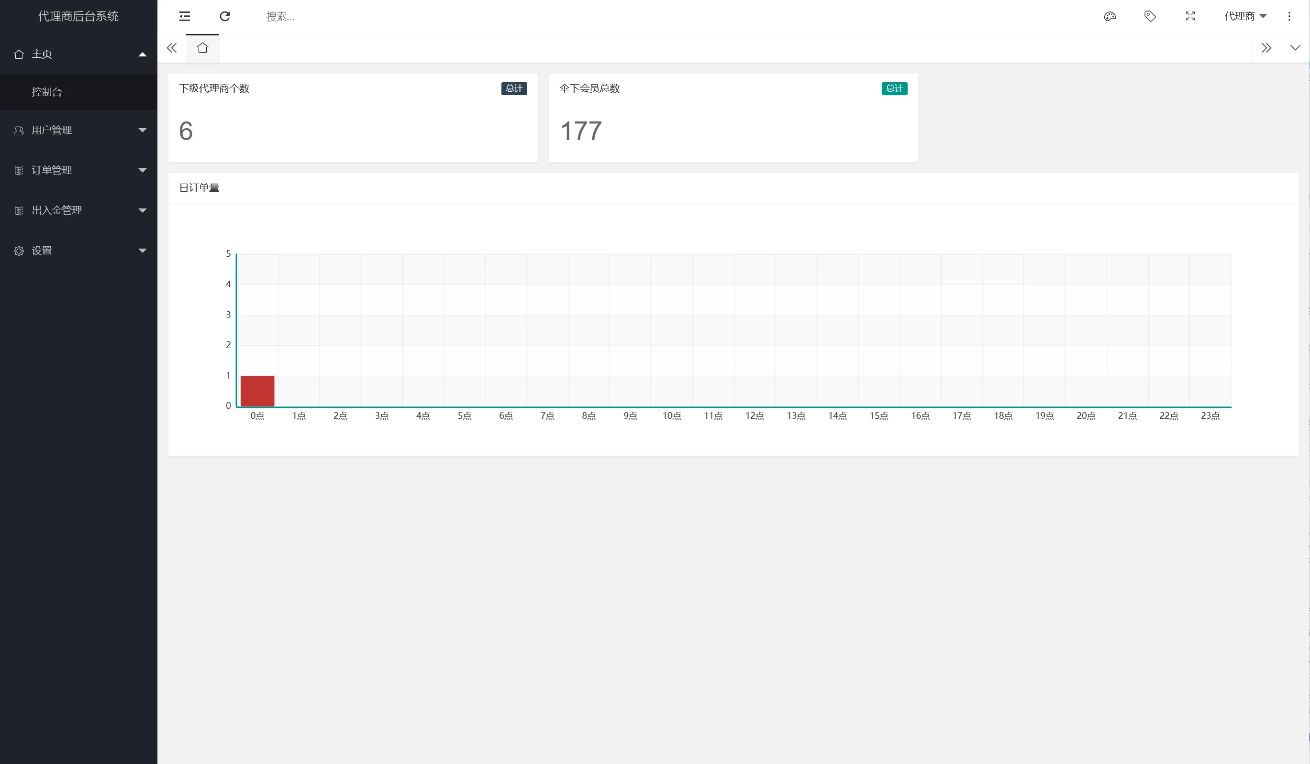Open the 代理商 user dropdown
Image resolution: width=1310 pixels, height=764 pixels.
[x=1245, y=17]
